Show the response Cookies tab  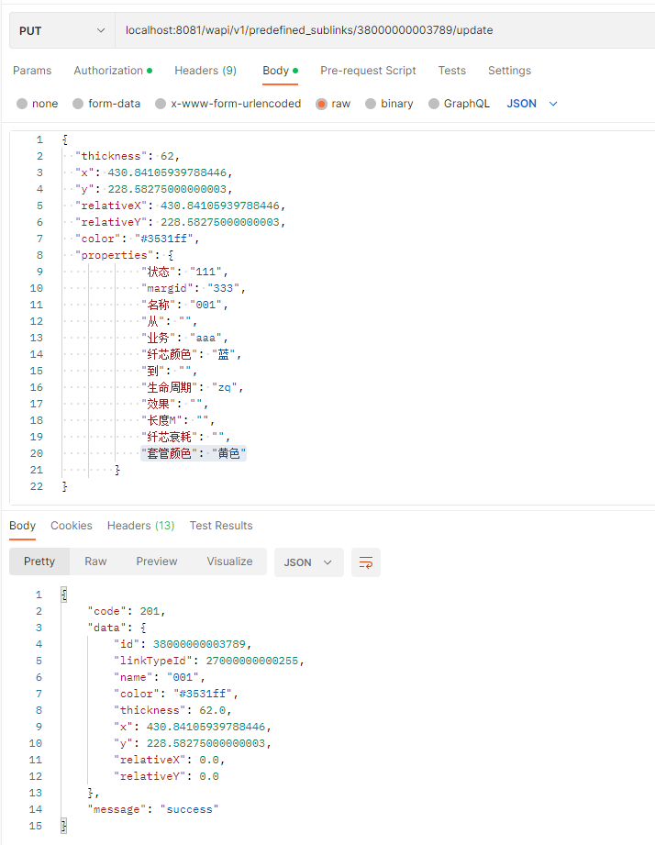[x=72, y=526]
